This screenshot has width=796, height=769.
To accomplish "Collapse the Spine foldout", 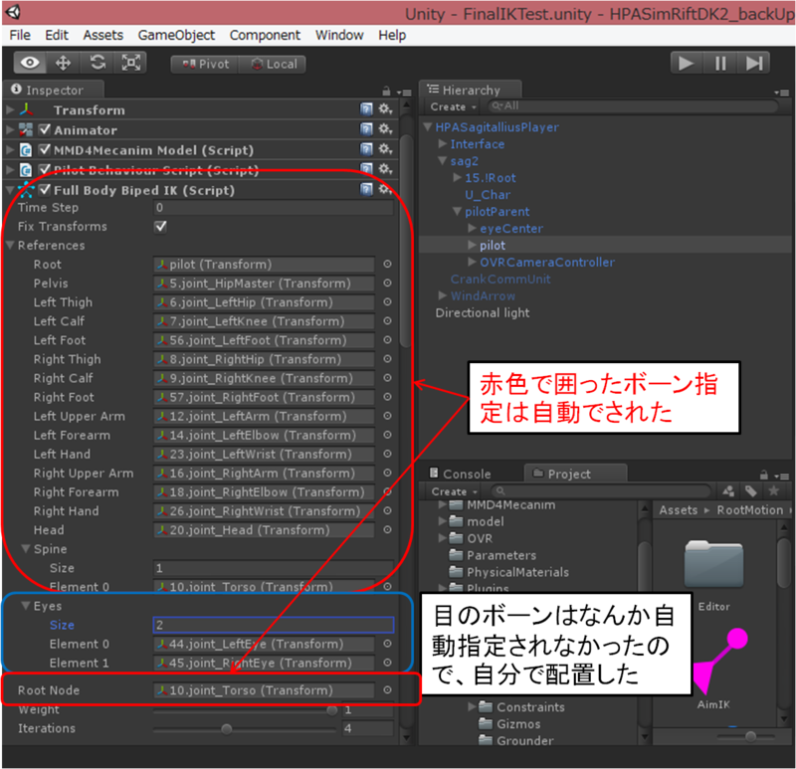I will click(26, 549).
